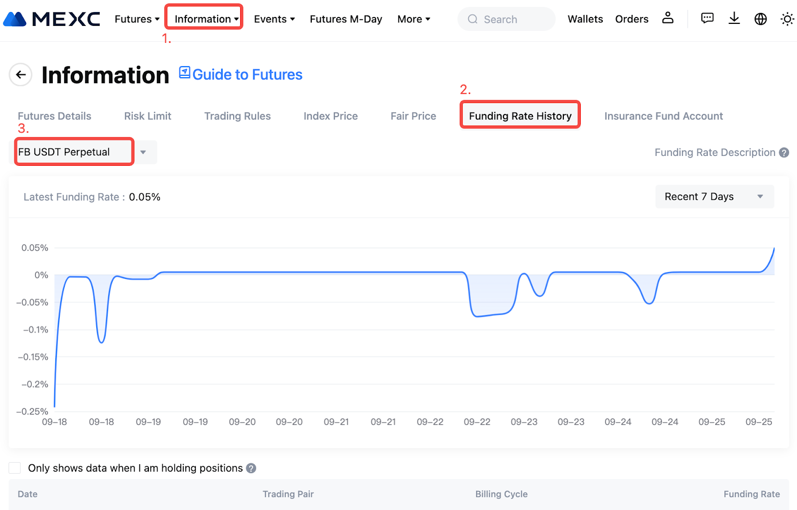Expand the FB USDT Perpetual pair dropdown
This screenshot has width=797, height=510.
(143, 152)
